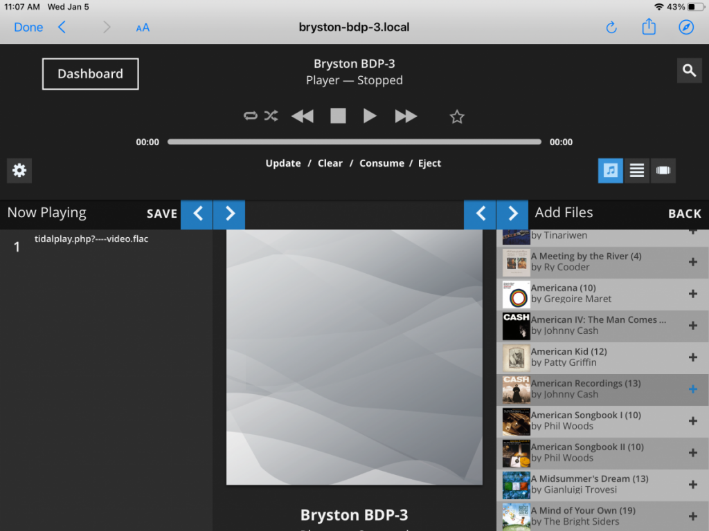Click right arrow beside Add Files
709x531 pixels.
click(x=512, y=214)
